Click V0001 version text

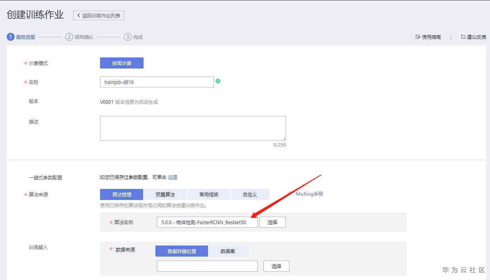(107, 102)
